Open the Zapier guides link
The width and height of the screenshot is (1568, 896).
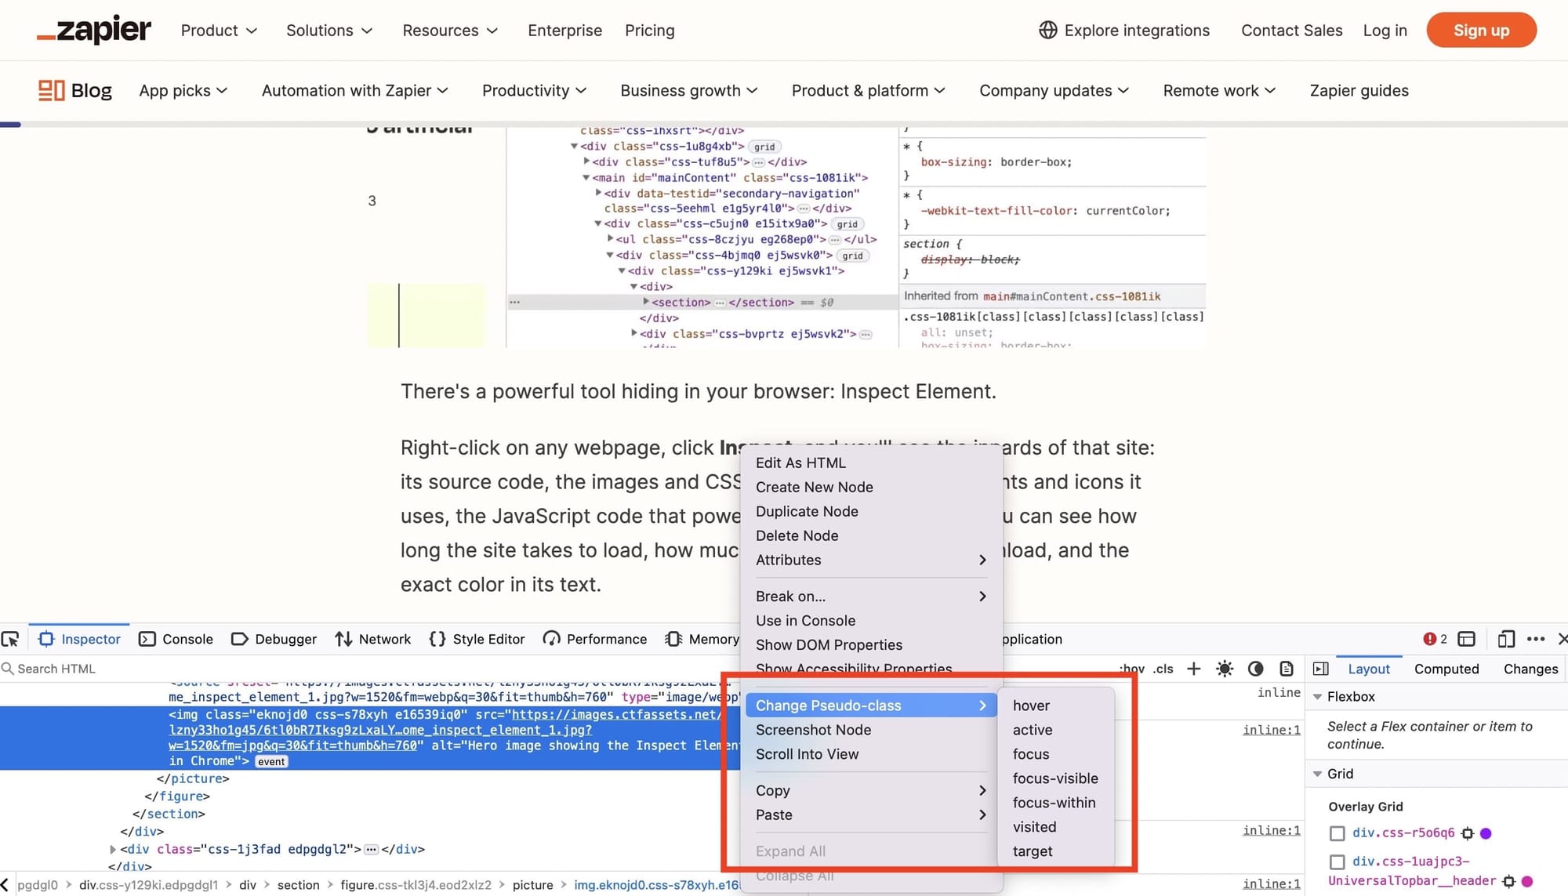[x=1359, y=90]
